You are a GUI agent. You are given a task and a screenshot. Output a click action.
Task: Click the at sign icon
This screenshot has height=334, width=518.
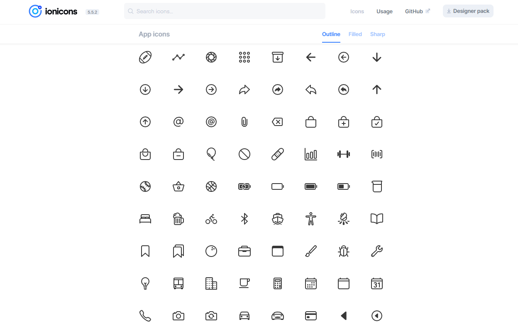[x=178, y=122]
